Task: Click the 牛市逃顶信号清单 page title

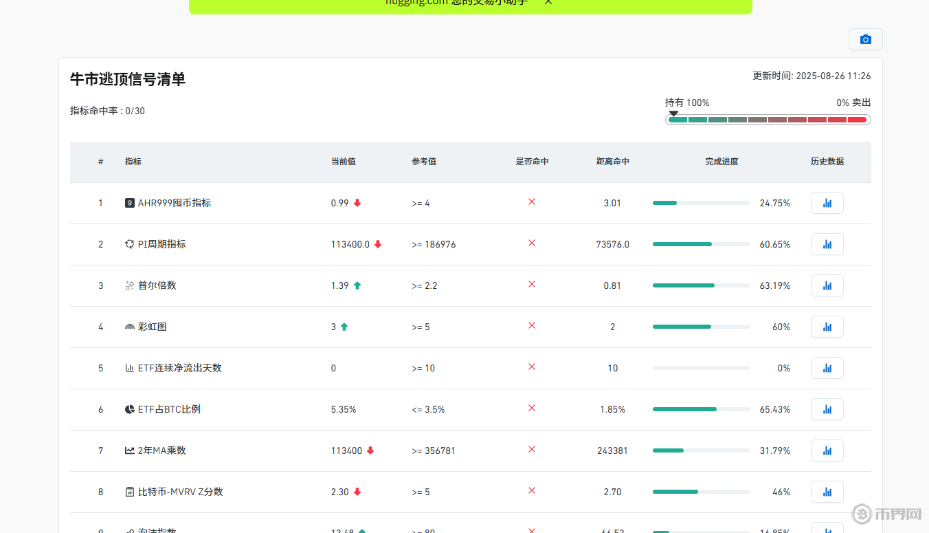Action: click(128, 80)
